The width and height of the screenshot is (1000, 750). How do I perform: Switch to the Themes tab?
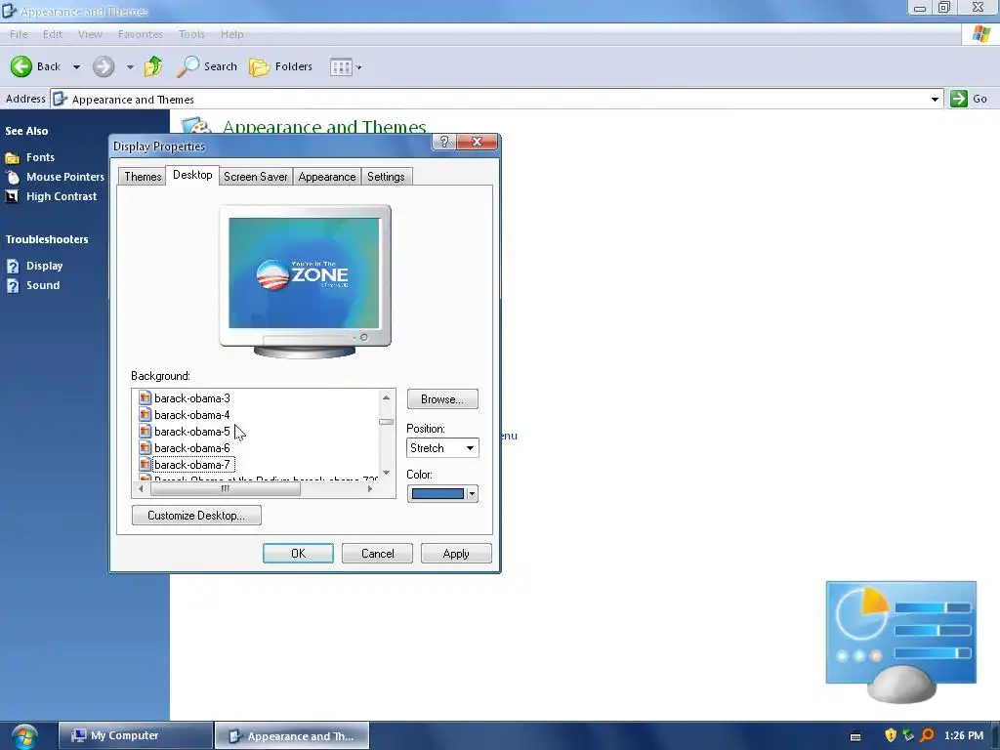point(143,177)
